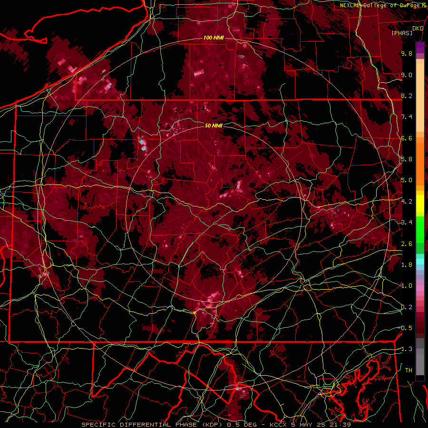Image resolution: width=428 pixels, height=428 pixels.
Task: Click the 0.5 DEG elevation angle text
Action: [243, 425]
